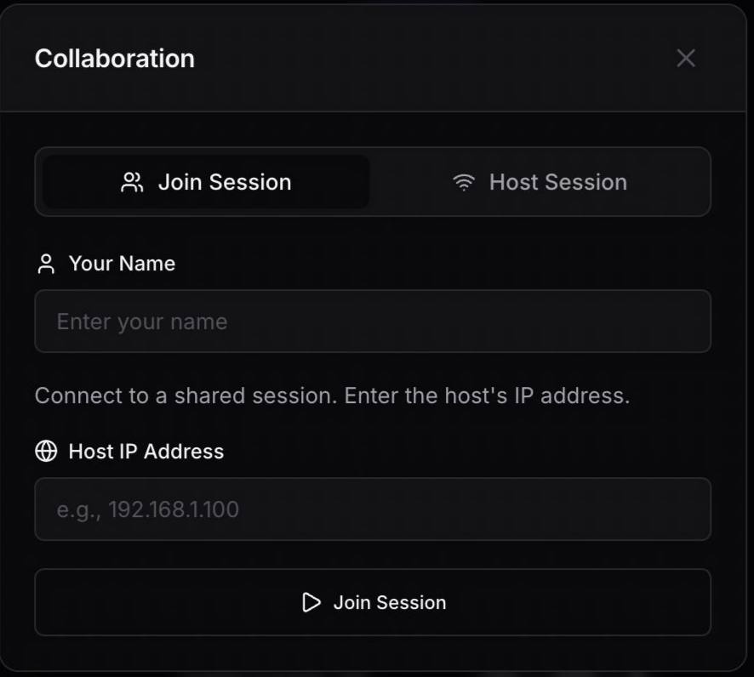
Task: Click the 'Join Session' text in the top tab
Action: tap(225, 182)
